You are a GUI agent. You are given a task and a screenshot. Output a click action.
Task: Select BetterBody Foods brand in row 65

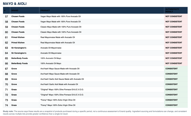tap(19, 58)
